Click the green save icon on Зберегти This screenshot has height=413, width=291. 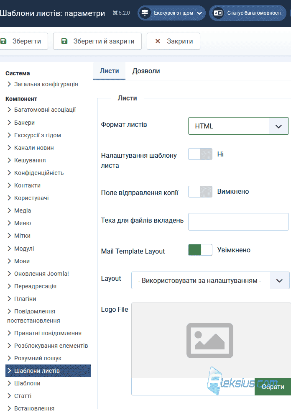click(3, 41)
